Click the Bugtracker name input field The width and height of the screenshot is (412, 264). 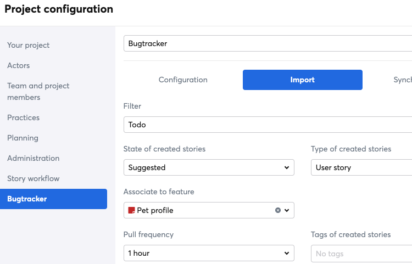268,43
